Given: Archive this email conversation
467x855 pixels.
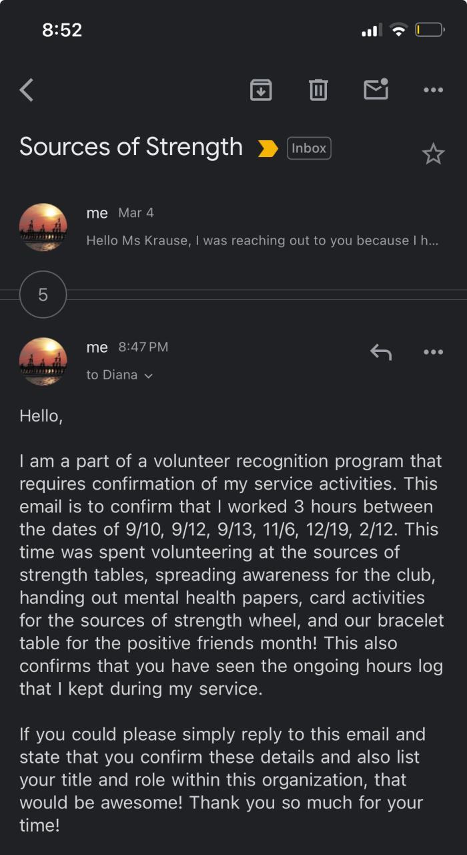Looking at the screenshot, I should point(261,90).
